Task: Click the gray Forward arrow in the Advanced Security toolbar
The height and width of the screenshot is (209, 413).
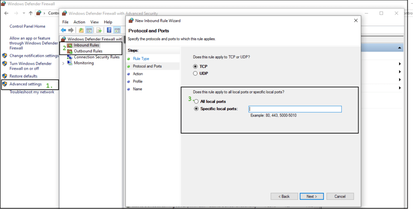Action: coord(71,30)
